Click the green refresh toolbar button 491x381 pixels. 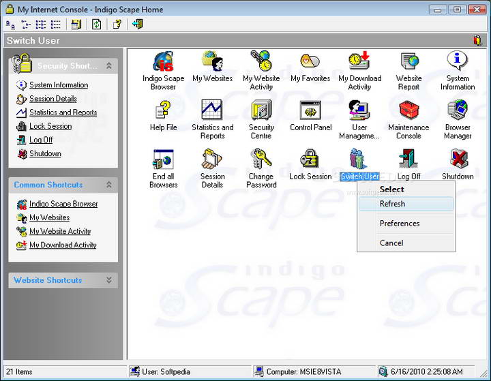(97, 24)
